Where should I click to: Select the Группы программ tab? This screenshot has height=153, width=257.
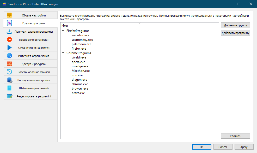[x=30, y=23]
